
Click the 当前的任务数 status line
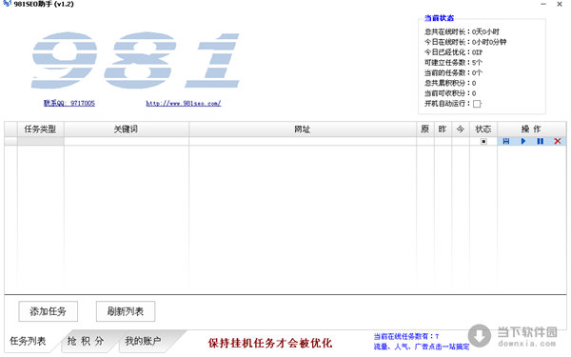[x=453, y=72]
